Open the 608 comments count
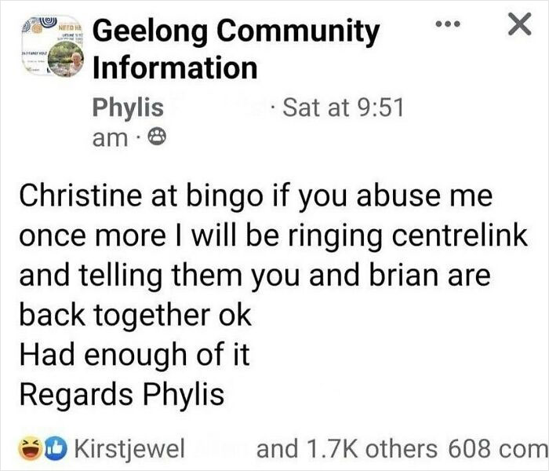The height and width of the screenshot is (471, 549). point(498,448)
